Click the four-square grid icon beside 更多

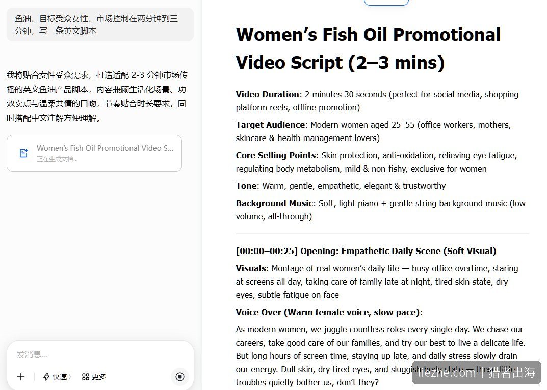(86, 377)
